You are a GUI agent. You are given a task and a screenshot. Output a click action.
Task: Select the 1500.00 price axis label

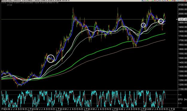pyautogui.click(x=183, y=58)
